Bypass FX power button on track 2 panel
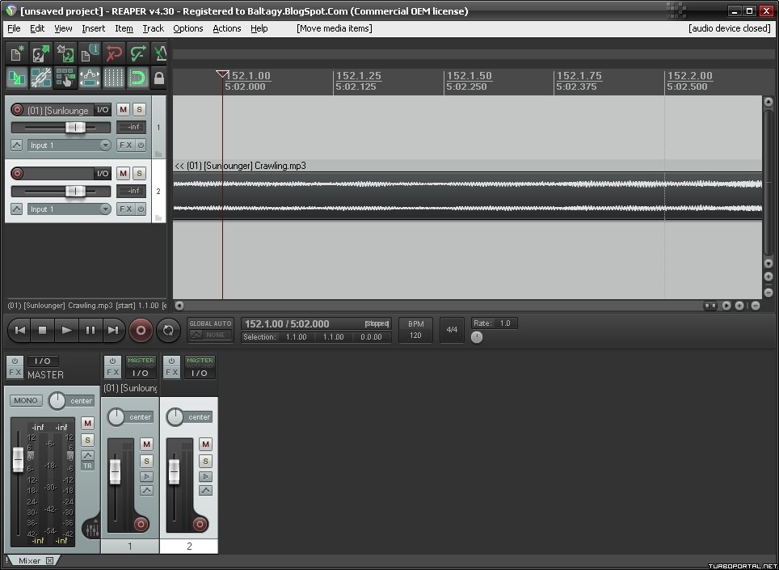Viewport: 779px width, 570px height. 141,209
